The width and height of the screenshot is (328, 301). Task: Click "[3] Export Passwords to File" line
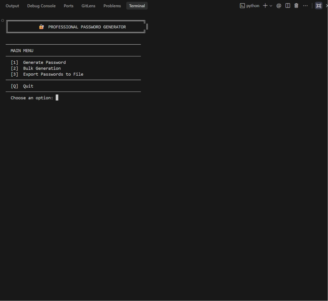click(47, 74)
